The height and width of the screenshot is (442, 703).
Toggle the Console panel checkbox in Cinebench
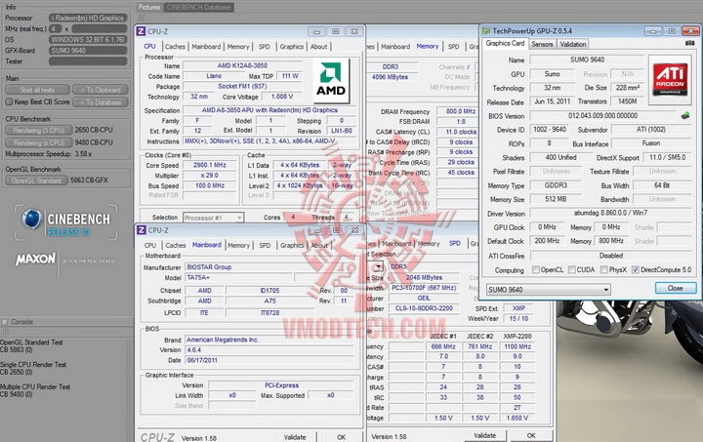point(5,322)
